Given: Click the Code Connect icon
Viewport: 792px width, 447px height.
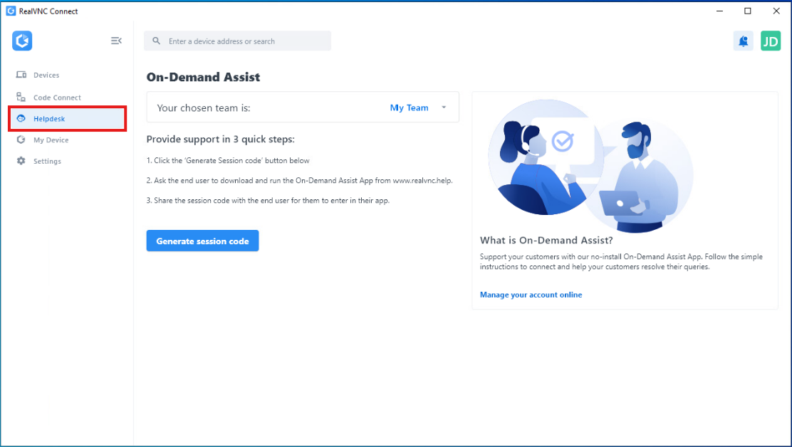Looking at the screenshot, I should click(x=21, y=97).
